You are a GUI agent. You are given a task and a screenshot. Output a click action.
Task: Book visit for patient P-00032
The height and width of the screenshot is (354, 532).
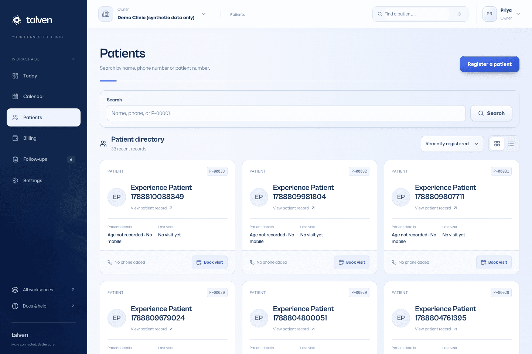pyautogui.click(x=352, y=262)
